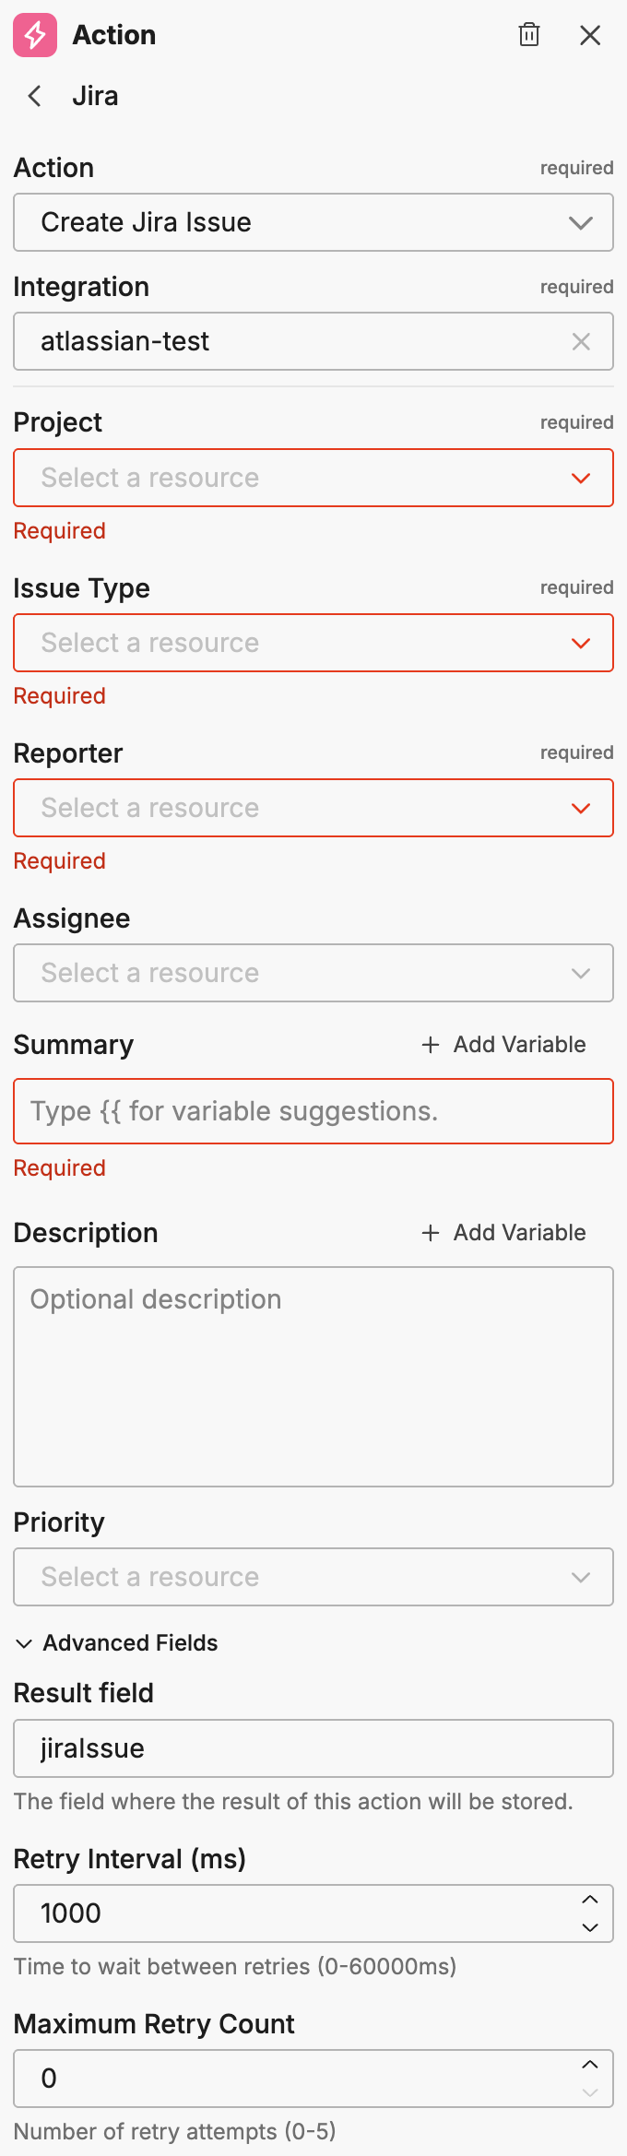Image resolution: width=627 pixels, height=2156 pixels.
Task: Delete this action with the trash icon
Action: coord(529,35)
